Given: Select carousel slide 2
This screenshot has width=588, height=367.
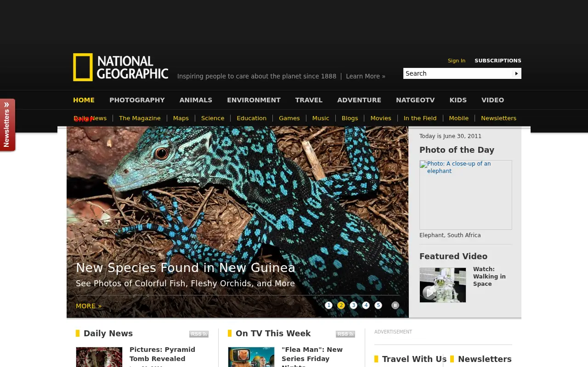Looking at the screenshot, I should coord(341,306).
